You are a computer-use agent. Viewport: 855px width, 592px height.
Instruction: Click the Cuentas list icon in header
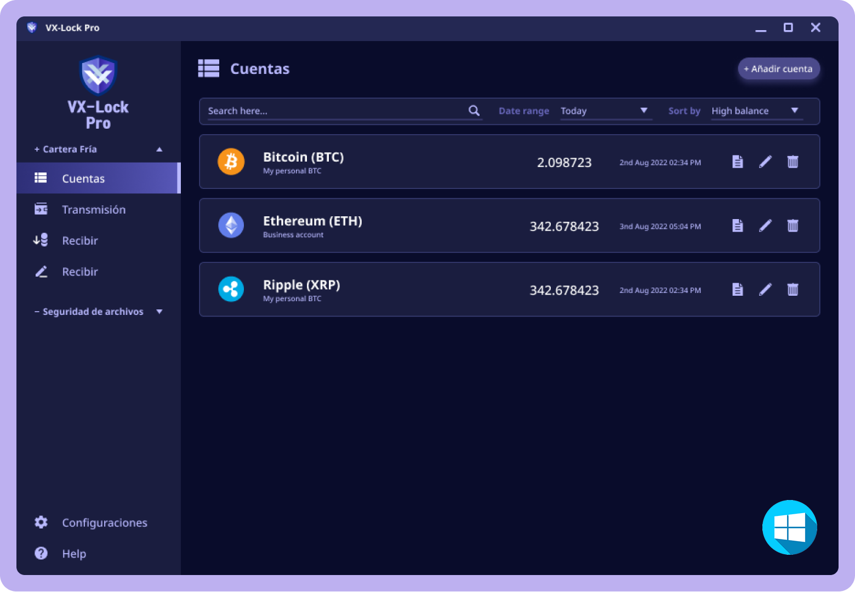click(x=209, y=68)
